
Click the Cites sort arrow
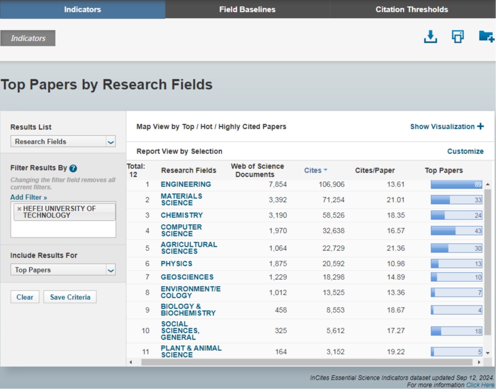[x=326, y=171]
